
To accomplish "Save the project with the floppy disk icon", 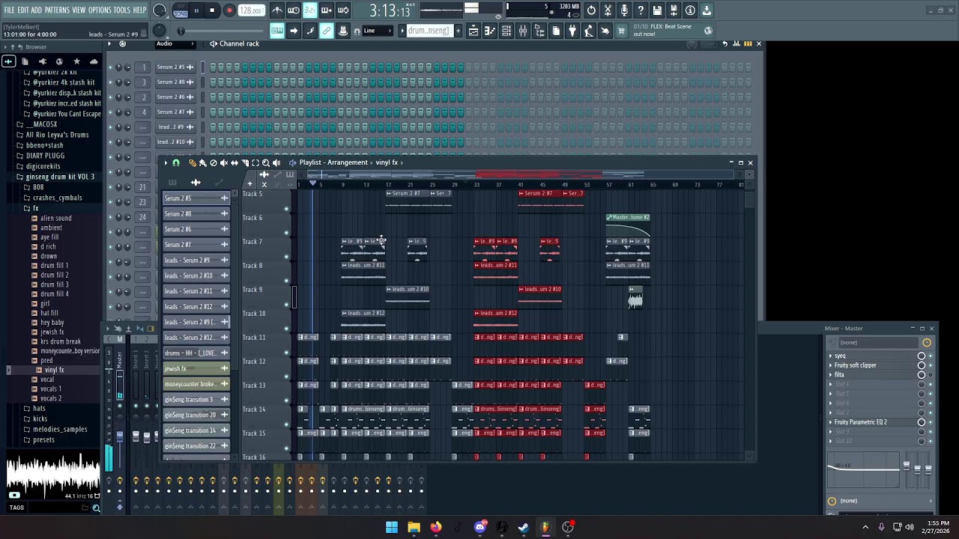I will click(657, 10).
